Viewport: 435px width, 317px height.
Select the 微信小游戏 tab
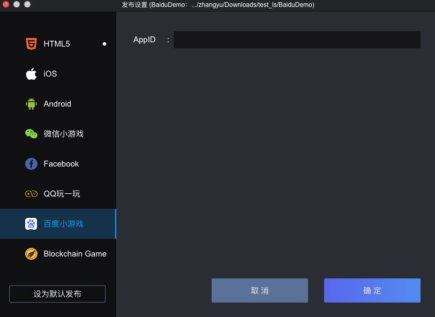point(64,134)
